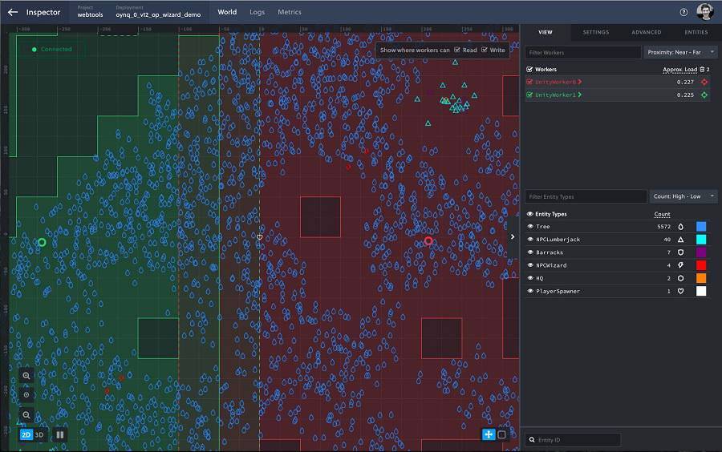
Task: Toggle the Write checkbox
Action: [485, 50]
